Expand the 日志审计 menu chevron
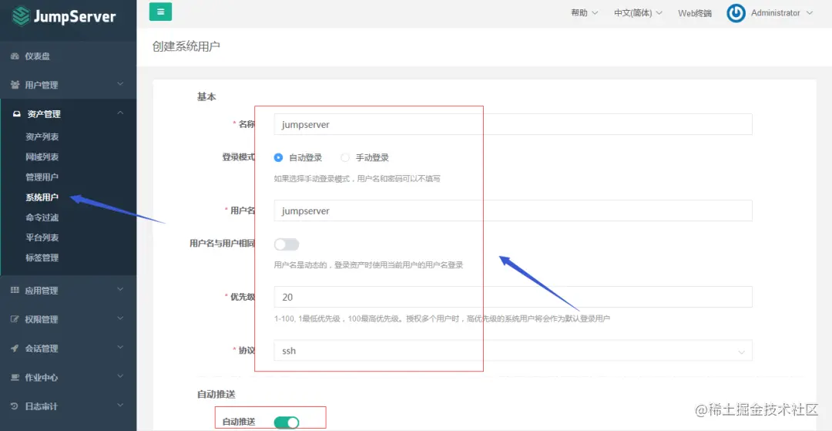The image size is (832, 431). pyautogui.click(x=120, y=405)
